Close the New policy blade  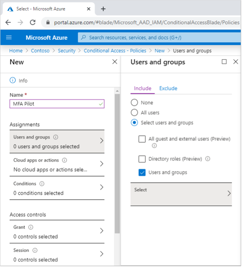(115, 62)
